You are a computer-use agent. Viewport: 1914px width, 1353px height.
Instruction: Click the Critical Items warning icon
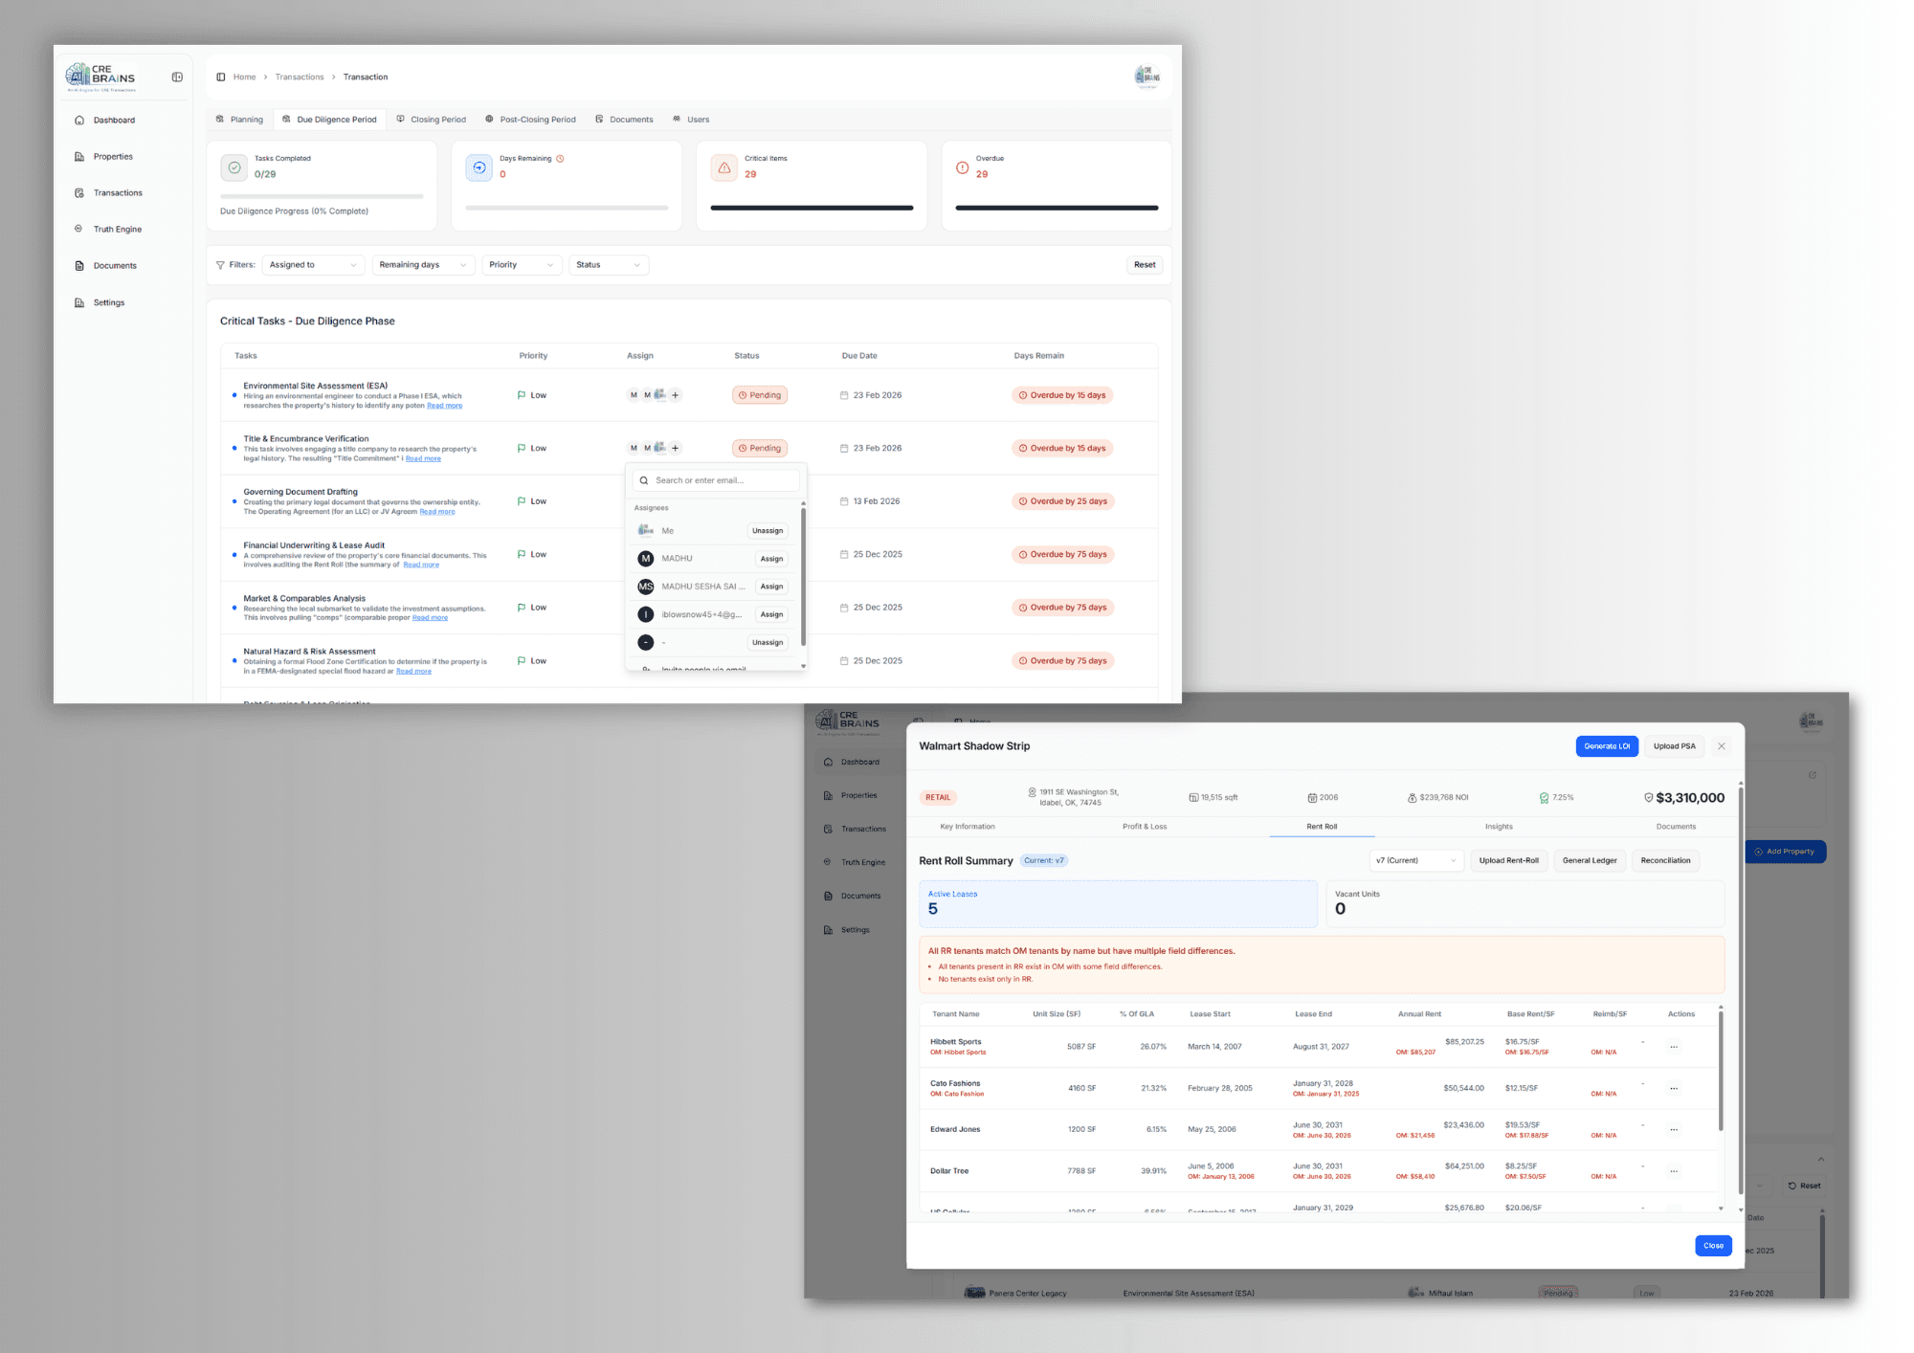click(x=724, y=167)
